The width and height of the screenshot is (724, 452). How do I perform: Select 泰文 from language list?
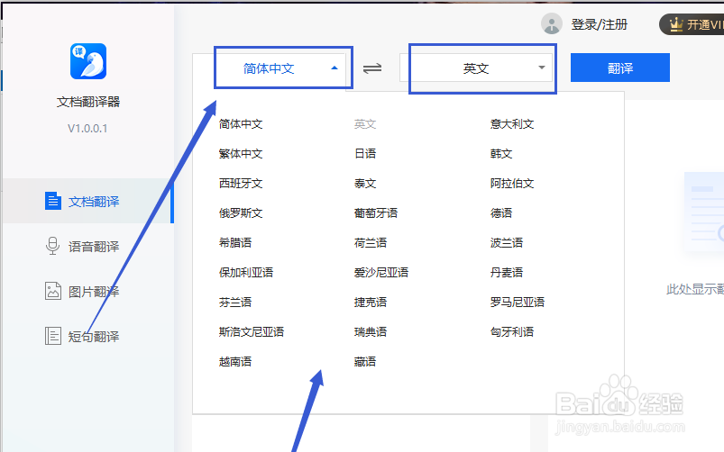pyautogui.click(x=365, y=184)
